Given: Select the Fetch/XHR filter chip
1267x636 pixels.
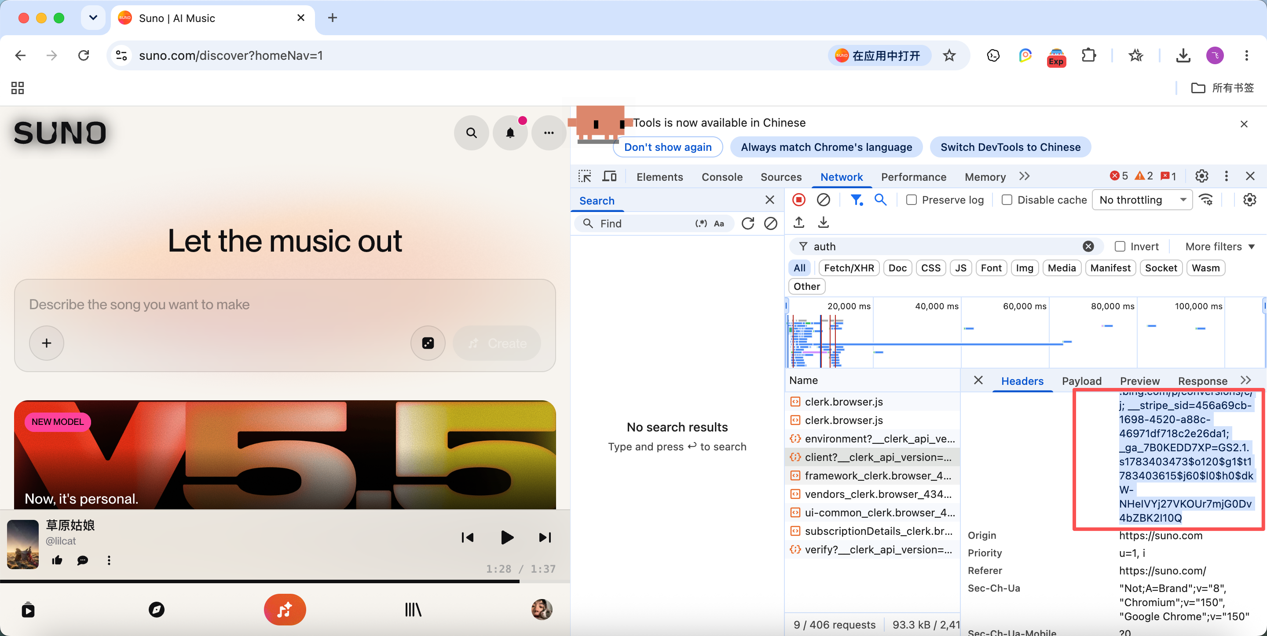Looking at the screenshot, I should [849, 268].
